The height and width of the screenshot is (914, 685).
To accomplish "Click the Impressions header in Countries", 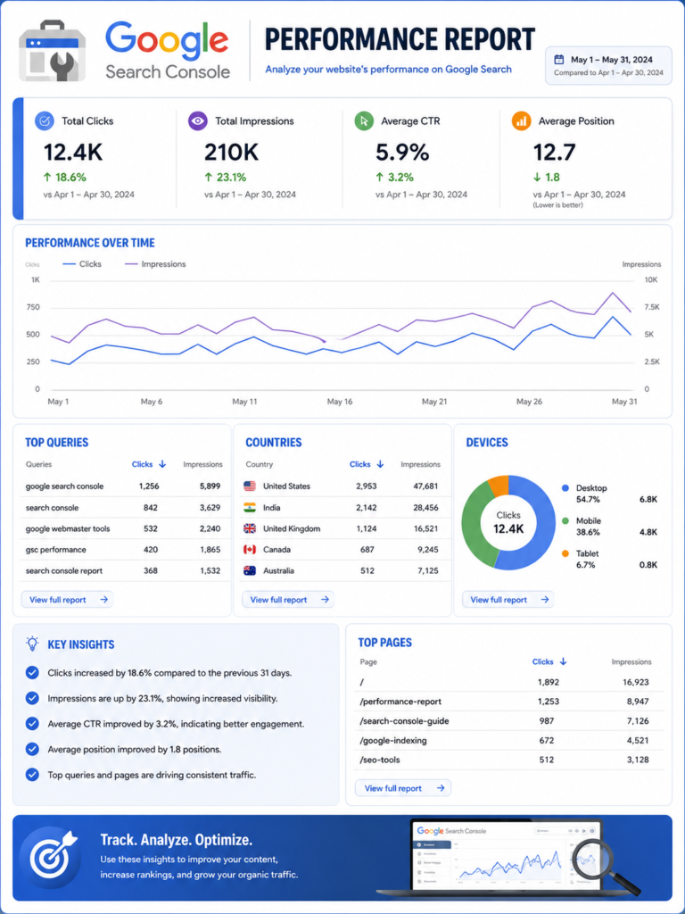I will [x=421, y=464].
